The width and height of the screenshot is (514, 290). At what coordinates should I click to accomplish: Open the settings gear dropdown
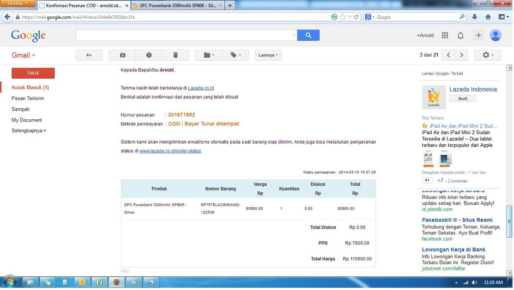tap(487, 55)
